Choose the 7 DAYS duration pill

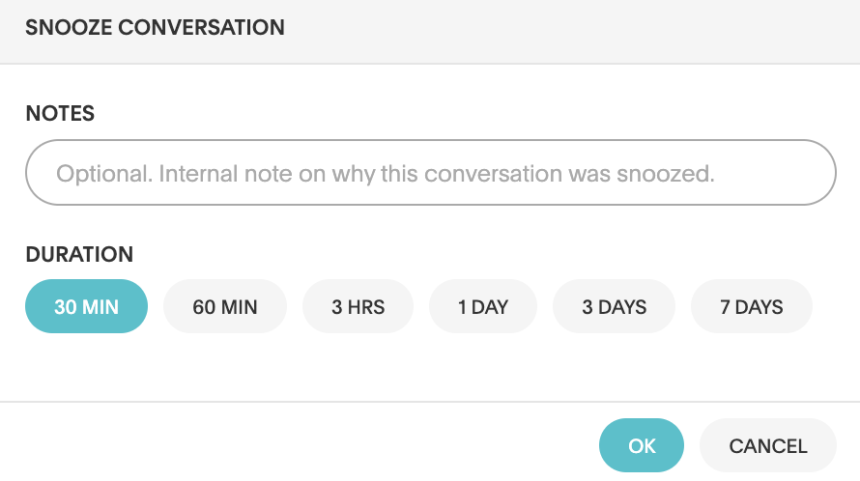tap(751, 307)
